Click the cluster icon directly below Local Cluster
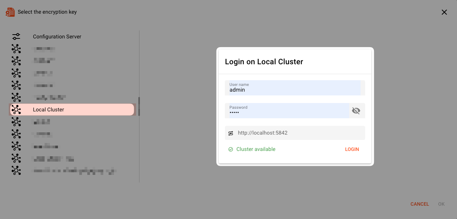Viewport: 457px width, 219px height. point(16,121)
